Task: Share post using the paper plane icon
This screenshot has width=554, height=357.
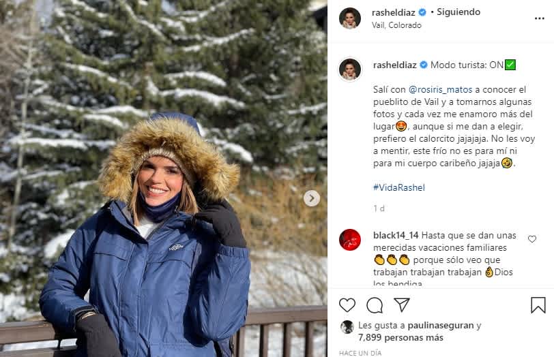Action: [402, 305]
